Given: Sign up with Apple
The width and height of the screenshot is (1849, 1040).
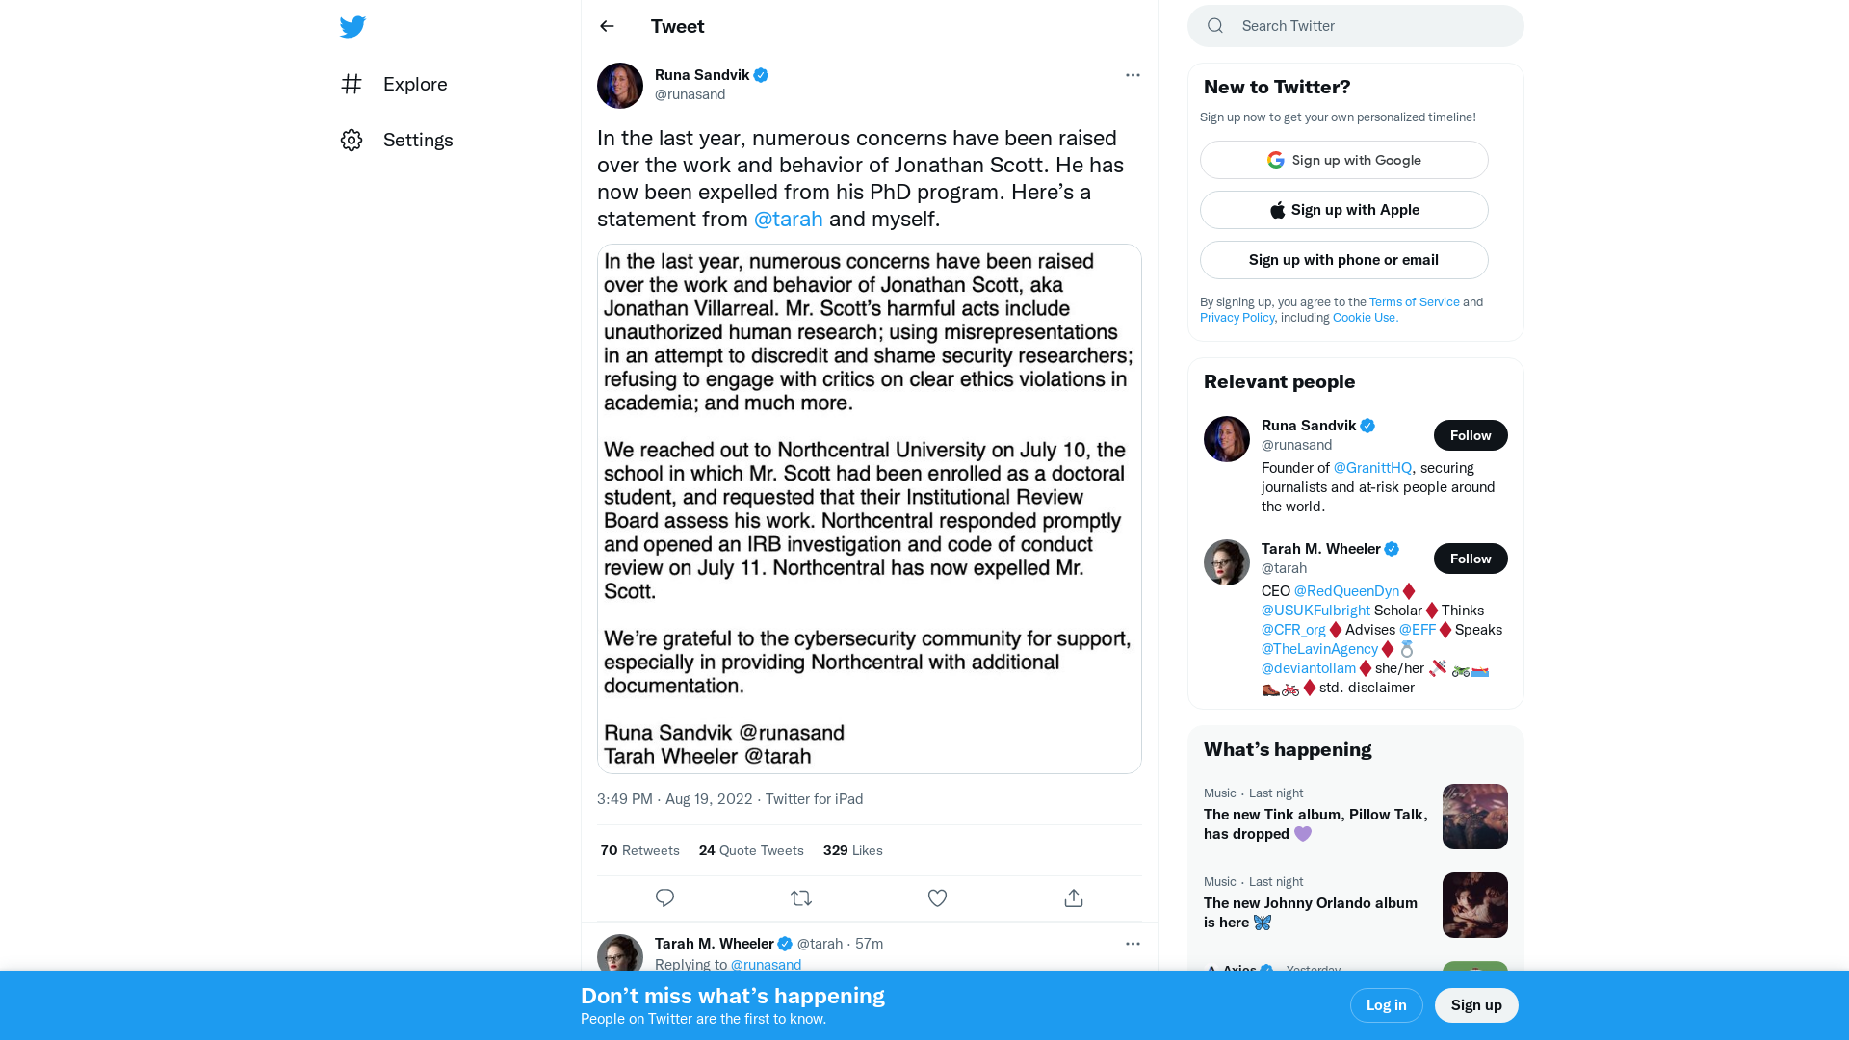Looking at the screenshot, I should click(x=1343, y=209).
